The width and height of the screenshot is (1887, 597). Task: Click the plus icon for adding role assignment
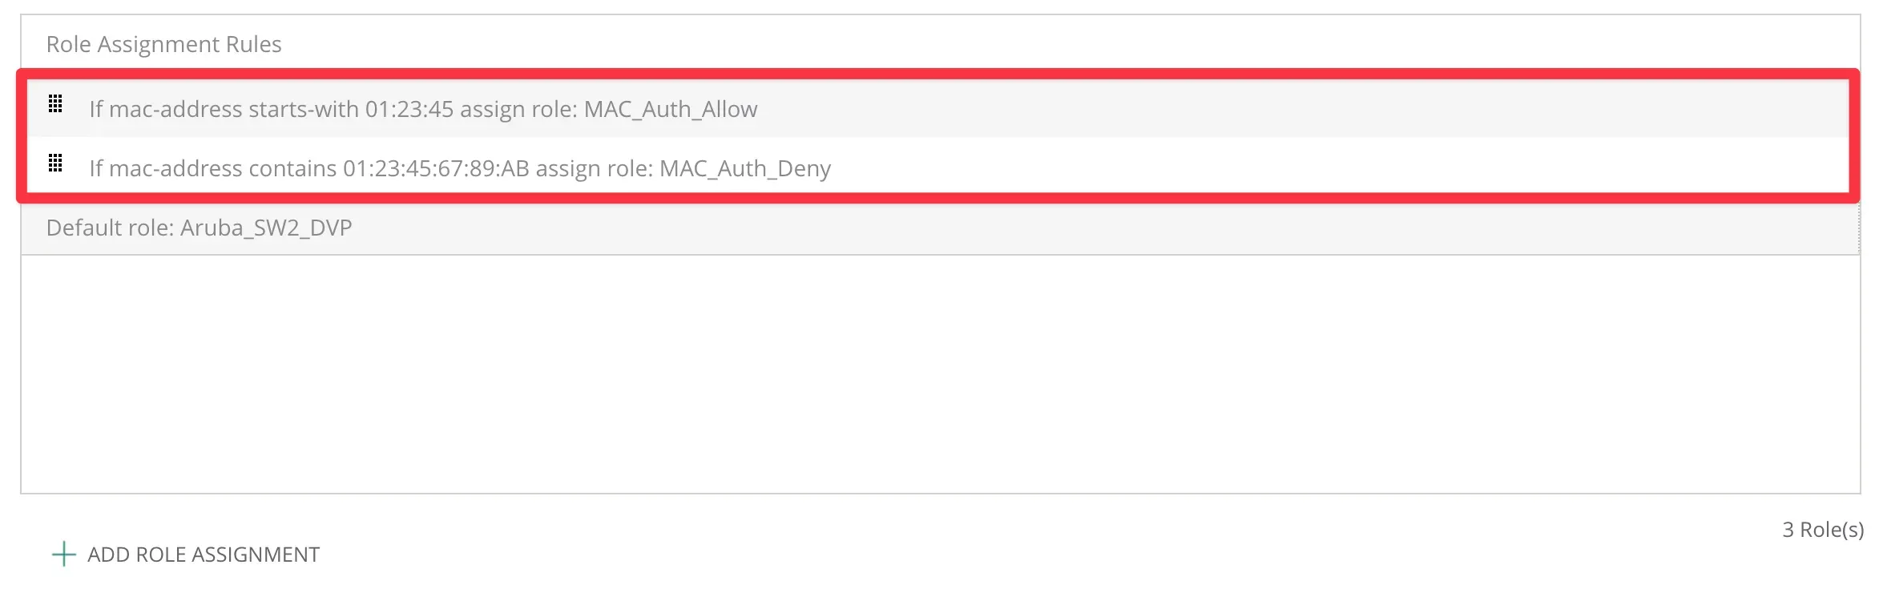(63, 554)
